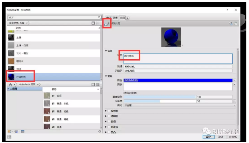The height and width of the screenshot is (143, 249).
Task: Open library list view options icon
Action: [99, 85]
